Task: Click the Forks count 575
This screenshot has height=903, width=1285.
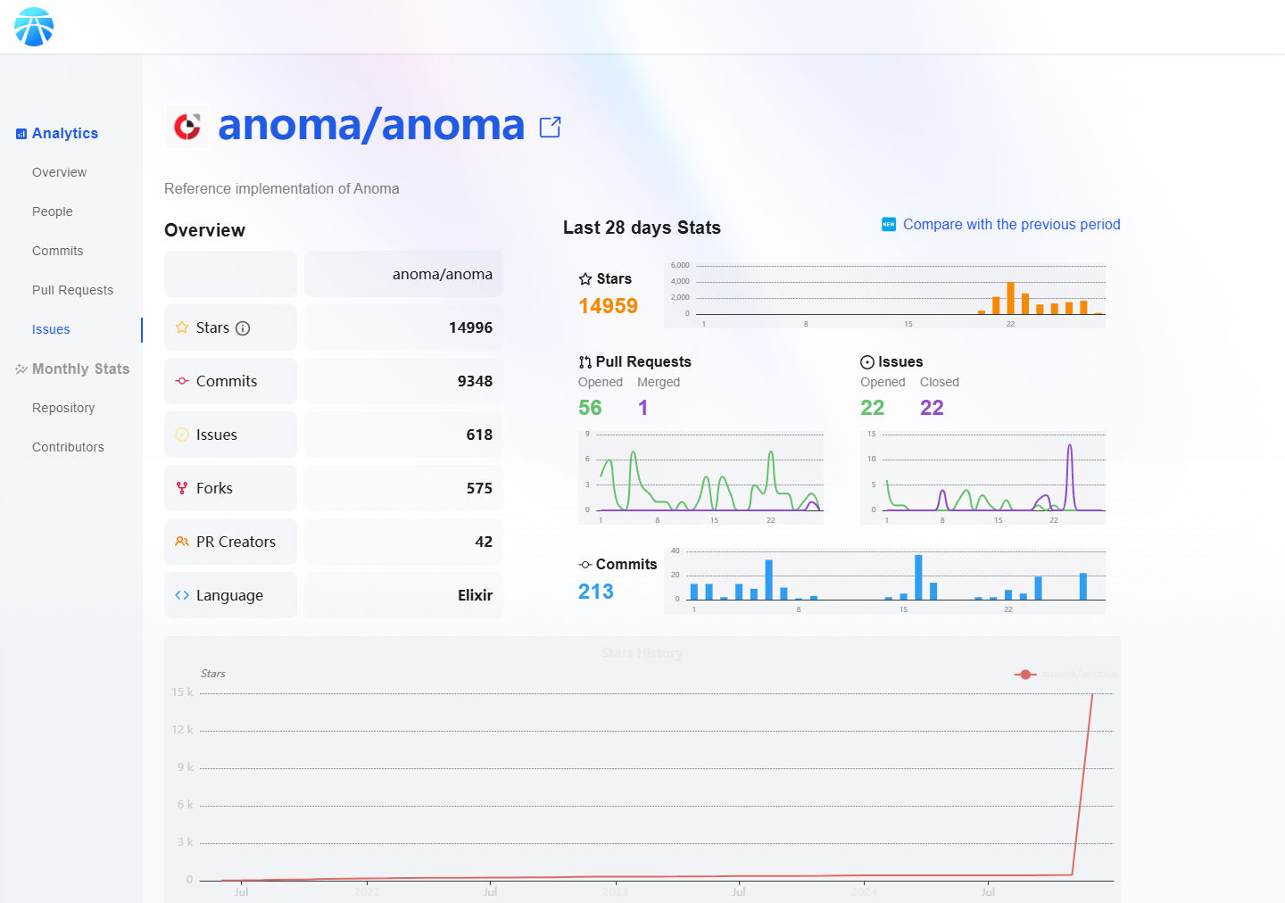Action: 479,488
